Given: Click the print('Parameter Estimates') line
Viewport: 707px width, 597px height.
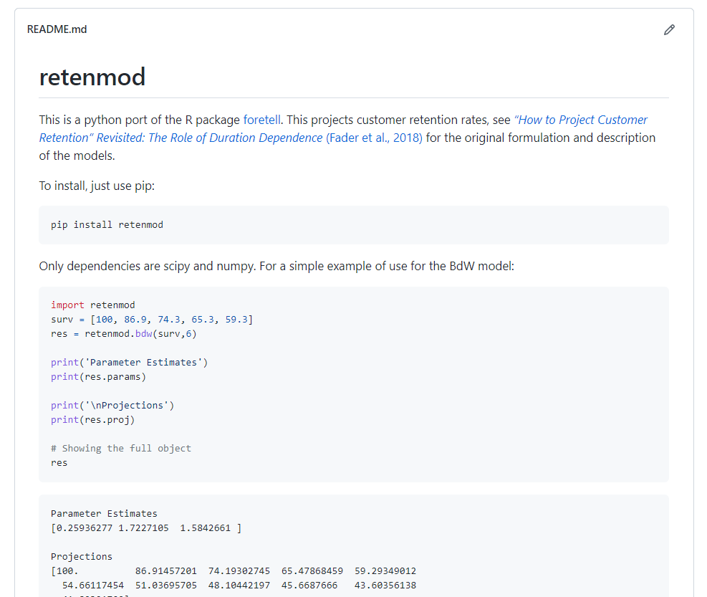Looking at the screenshot, I should [129, 362].
